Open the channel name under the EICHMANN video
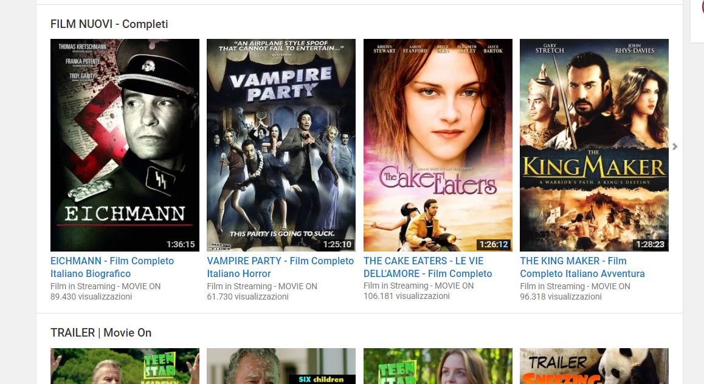Viewport: 704px width, 384px height. click(106, 286)
